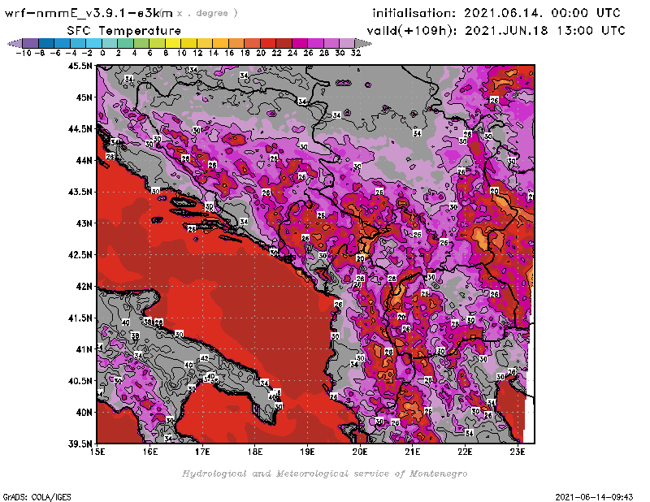Click the 'GrADS: COLA/IGES' footer text
650x502 pixels.
tap(37, 497)
